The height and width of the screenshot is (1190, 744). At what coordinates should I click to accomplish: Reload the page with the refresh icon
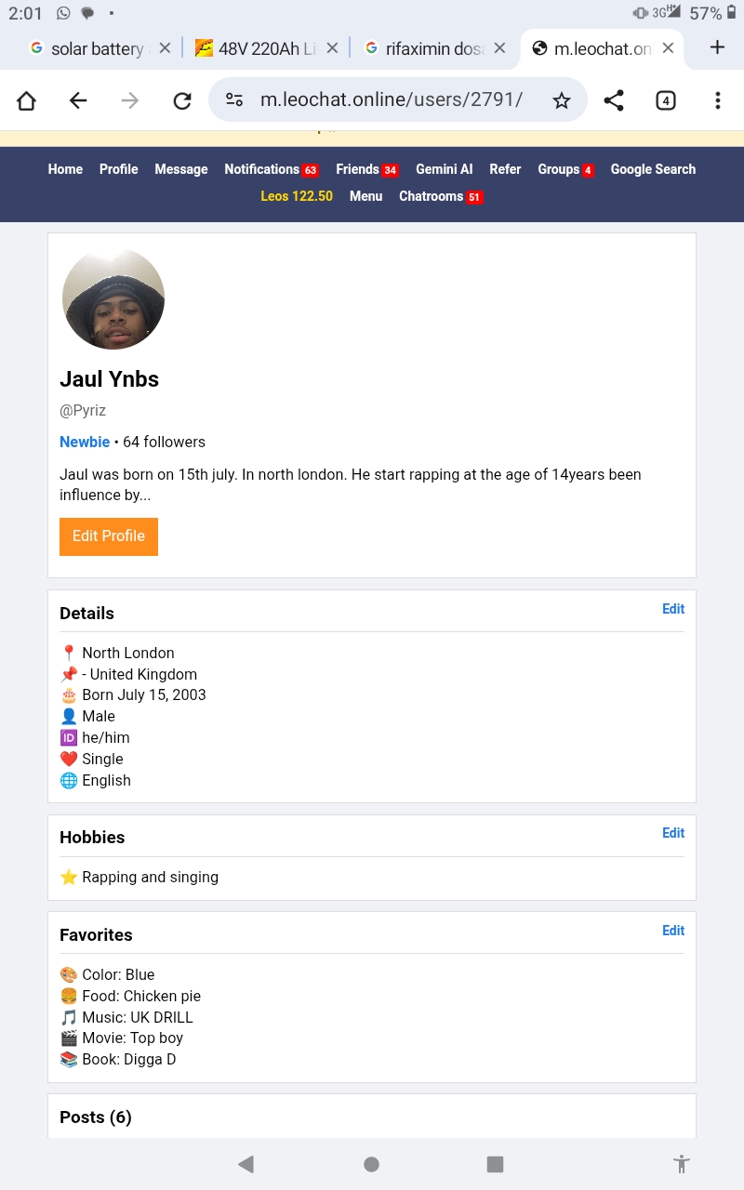182,100
